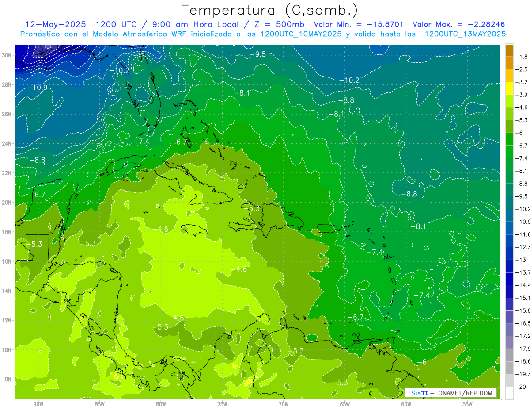
Task: Click the 55W longitude axis label
Action: point(468,404)
